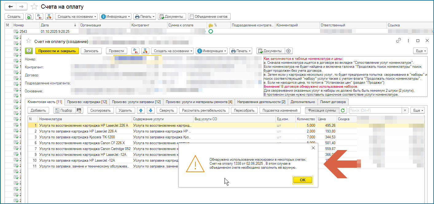The height and width of the screenshot is (204, 434).
Task: Add the Счета на оплату list to favorites
Action: tap(35, 7)
